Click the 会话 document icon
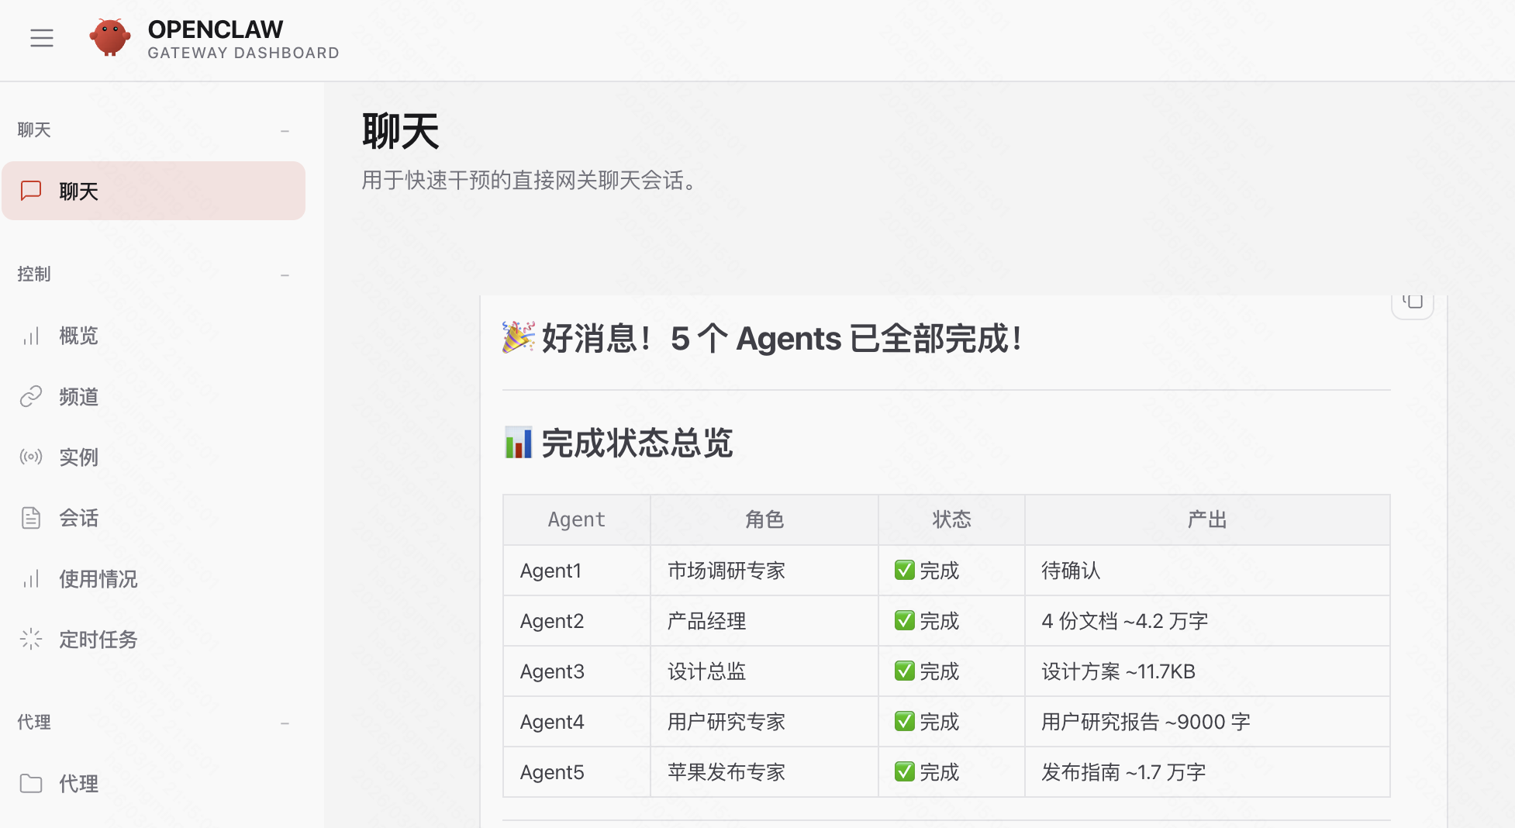Viewport: 1515px width, 828px height. pos(31,517)
